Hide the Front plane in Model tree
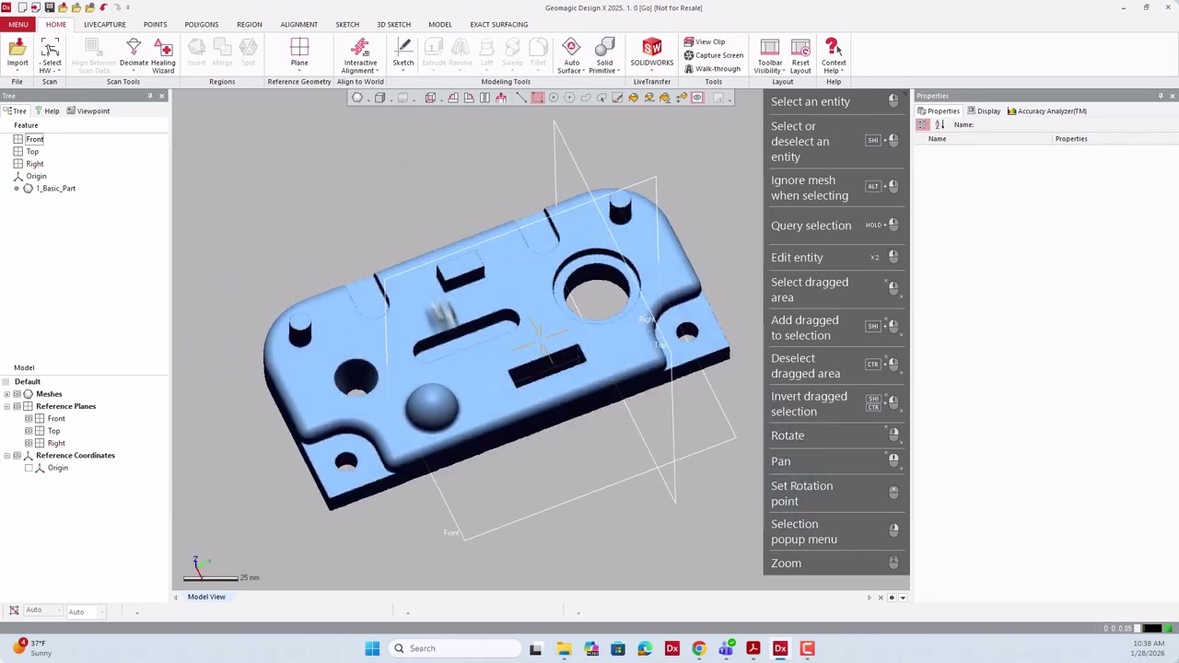This screenshot has width=1179, height=663. tap(29, 419)
